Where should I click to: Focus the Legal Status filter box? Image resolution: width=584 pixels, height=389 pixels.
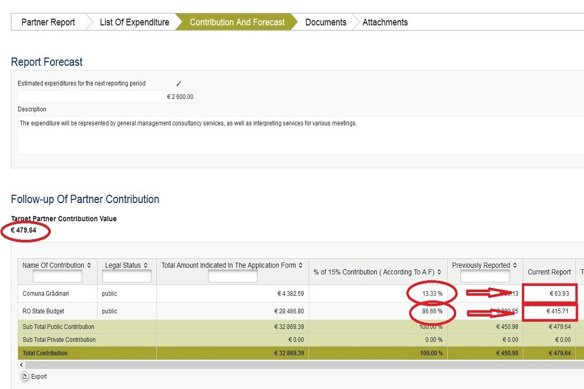(127, 277)
